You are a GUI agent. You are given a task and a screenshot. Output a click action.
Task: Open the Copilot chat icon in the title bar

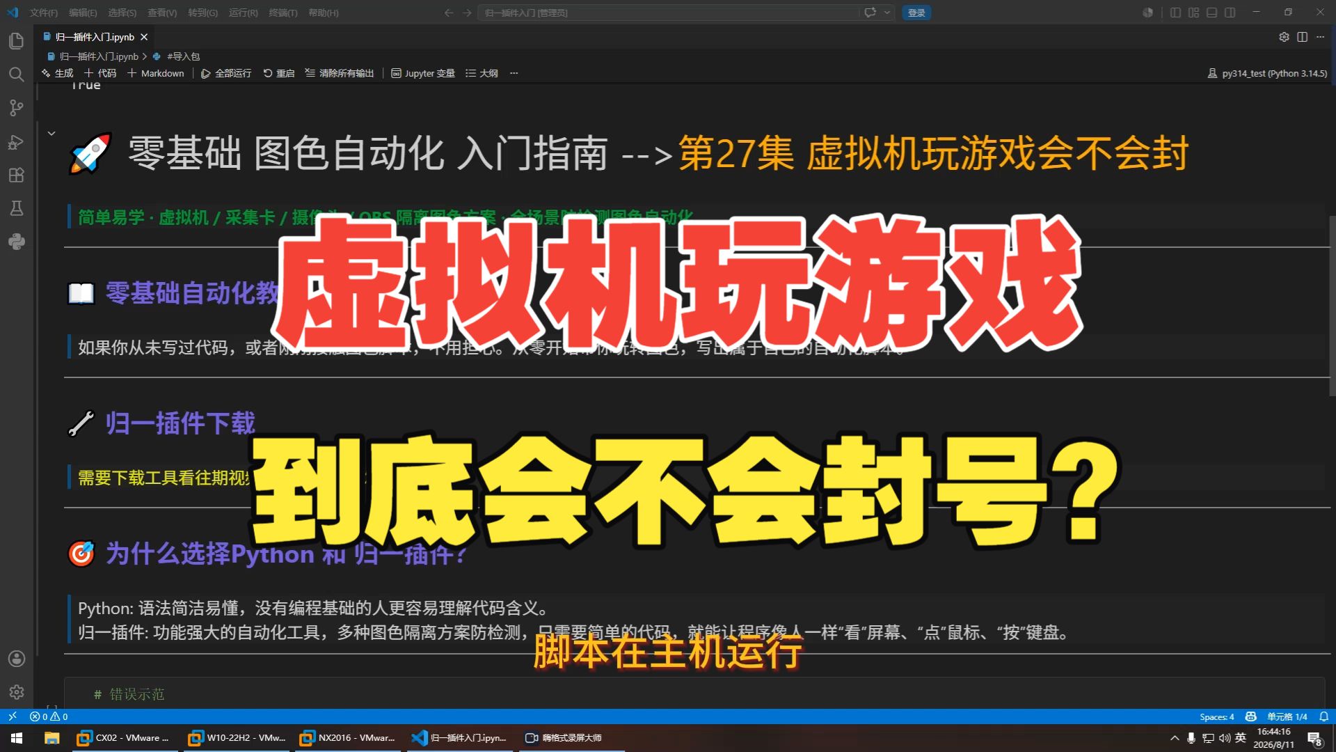pos(869,13)
